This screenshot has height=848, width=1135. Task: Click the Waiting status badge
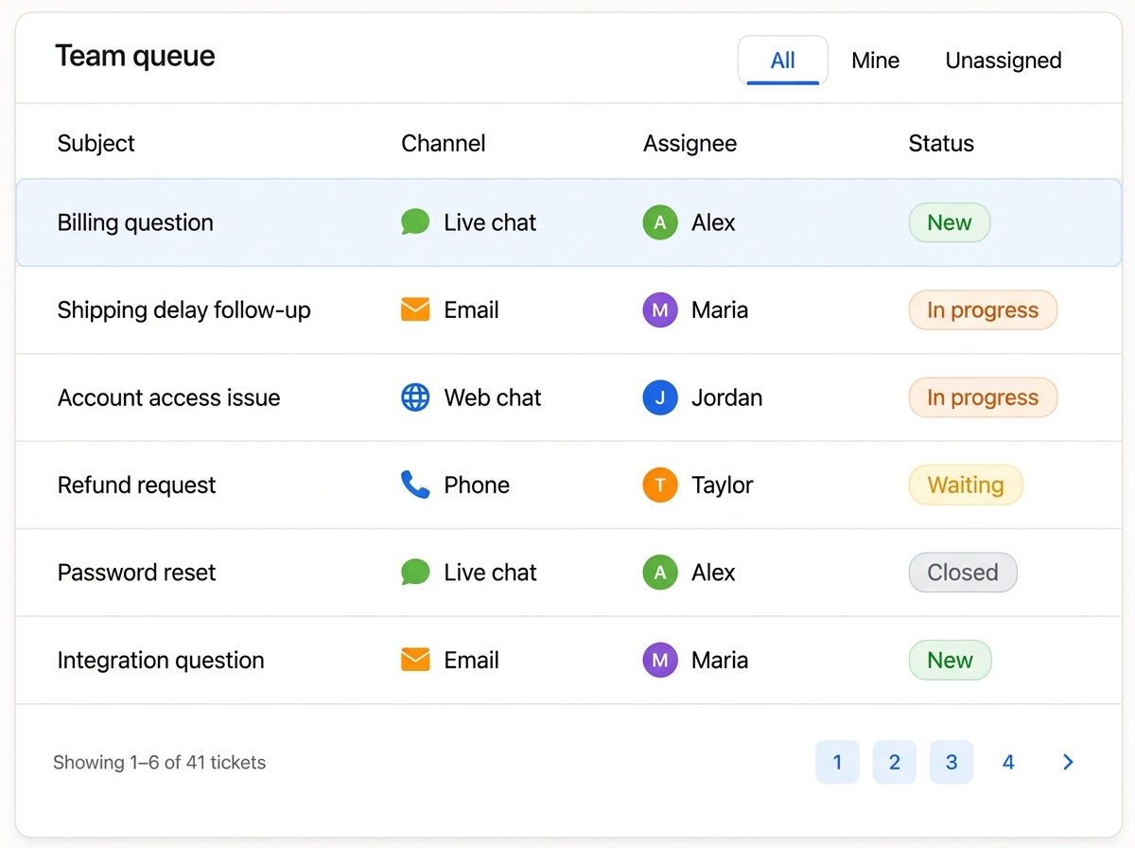(x=966, y=485)
